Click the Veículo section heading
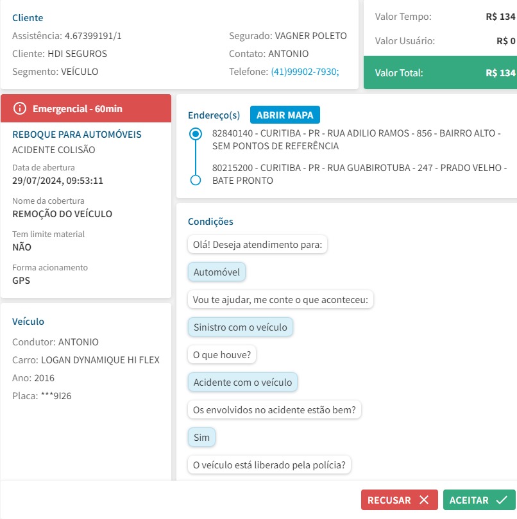 coord(28,322)
